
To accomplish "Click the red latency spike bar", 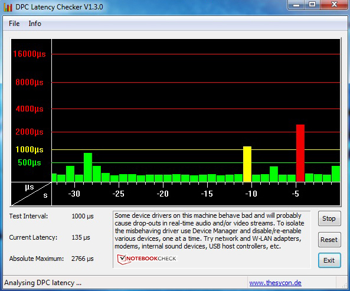I will pyautogui.click(x=300, y=153).
